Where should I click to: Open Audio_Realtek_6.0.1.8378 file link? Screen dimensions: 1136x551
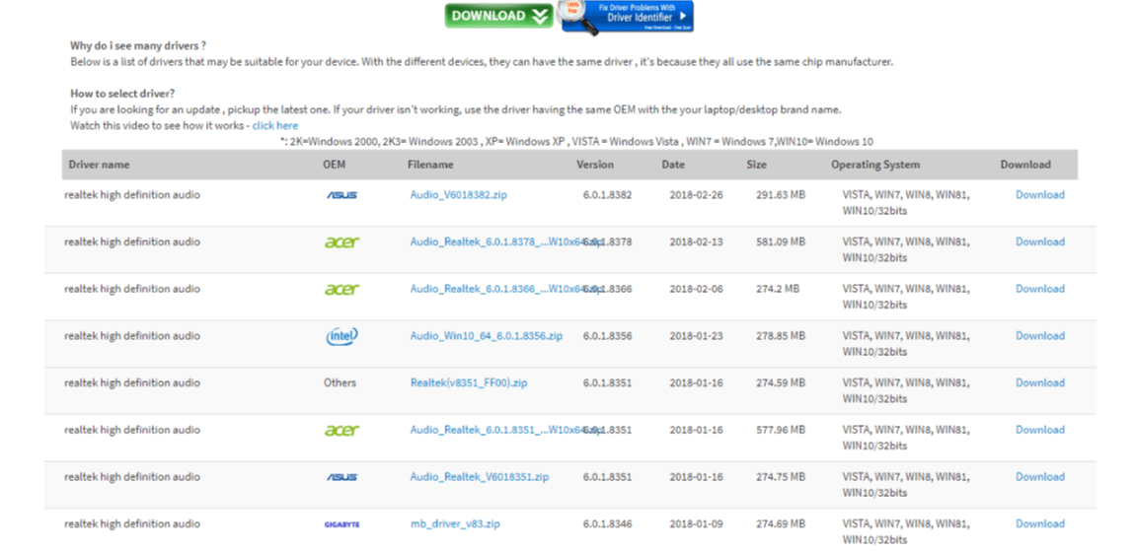[505, 241]
